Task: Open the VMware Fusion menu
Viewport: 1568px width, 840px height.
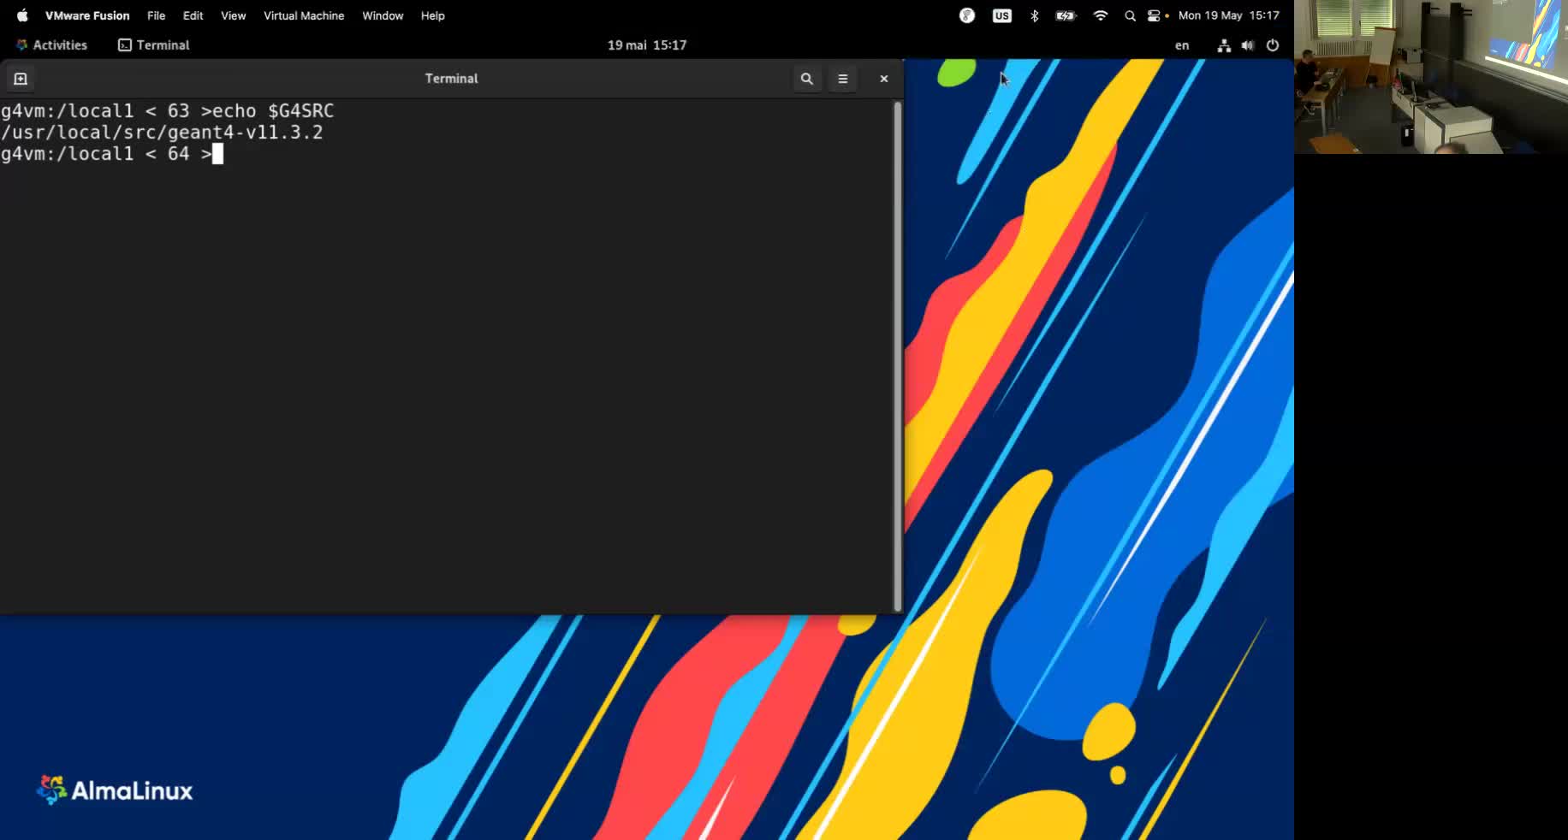Action: click(x=87, y=15)
